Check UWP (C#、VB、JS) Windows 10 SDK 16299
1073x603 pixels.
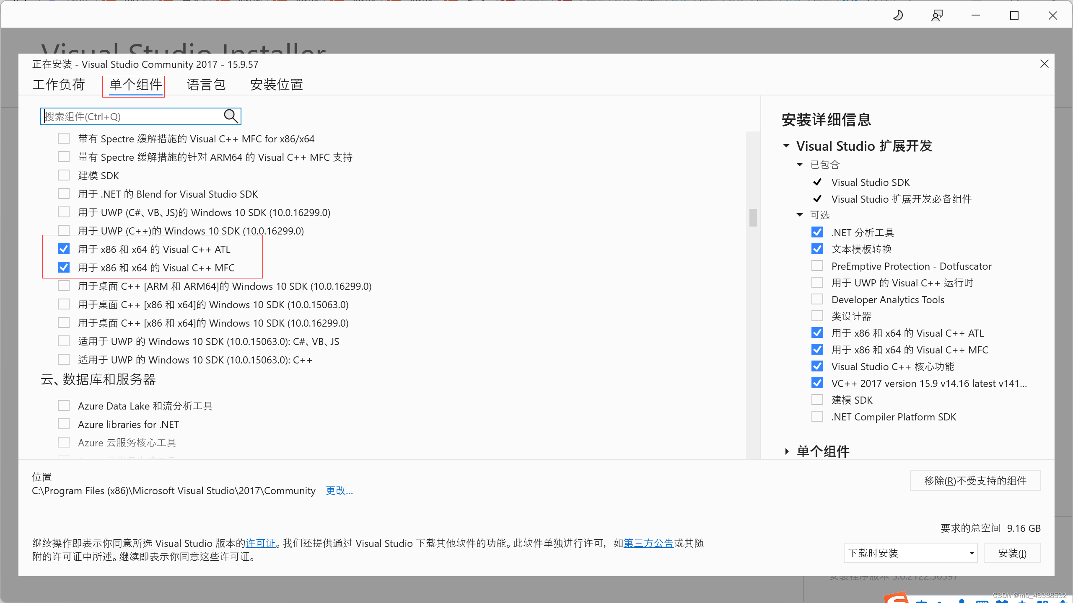tap(64, 212)
